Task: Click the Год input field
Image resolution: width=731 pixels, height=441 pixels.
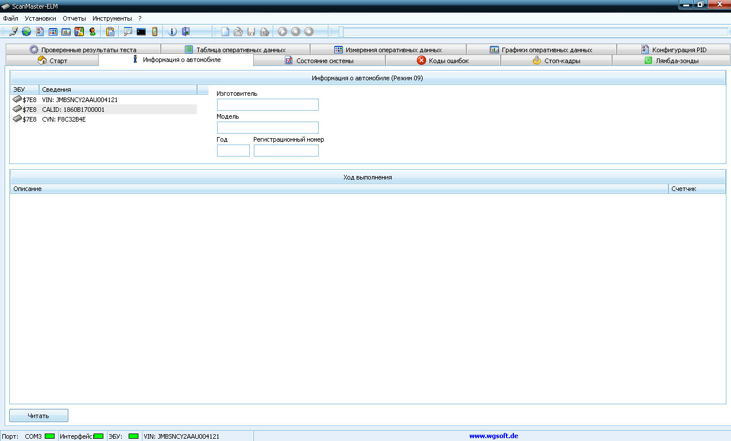Action: [233, 150]
